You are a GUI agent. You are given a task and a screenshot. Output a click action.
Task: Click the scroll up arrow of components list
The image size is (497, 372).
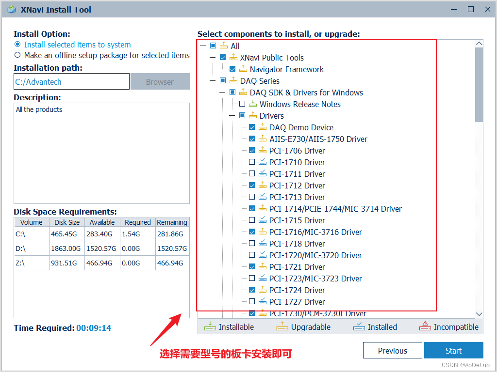tap(479, 44)
